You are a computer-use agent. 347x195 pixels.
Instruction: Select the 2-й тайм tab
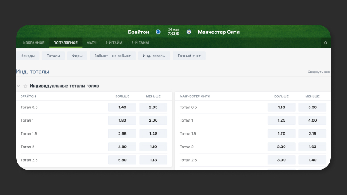(x=140, y=43)
